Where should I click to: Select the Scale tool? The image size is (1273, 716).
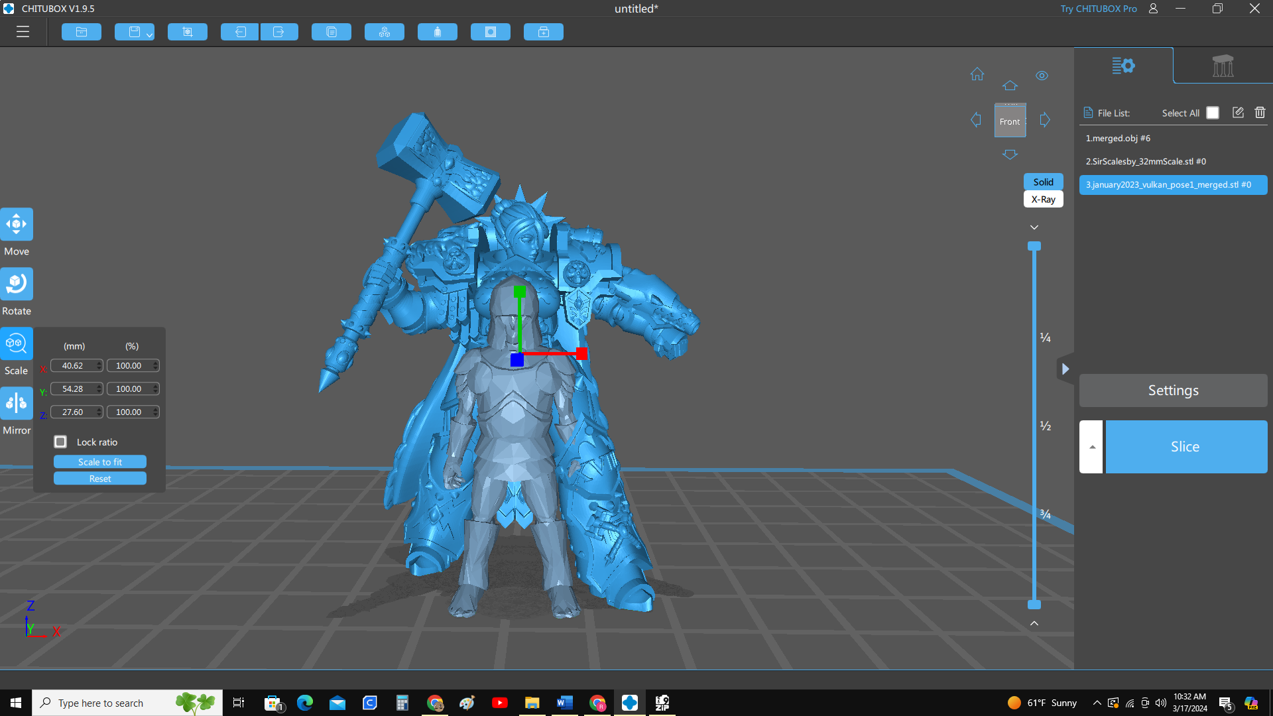17,343
